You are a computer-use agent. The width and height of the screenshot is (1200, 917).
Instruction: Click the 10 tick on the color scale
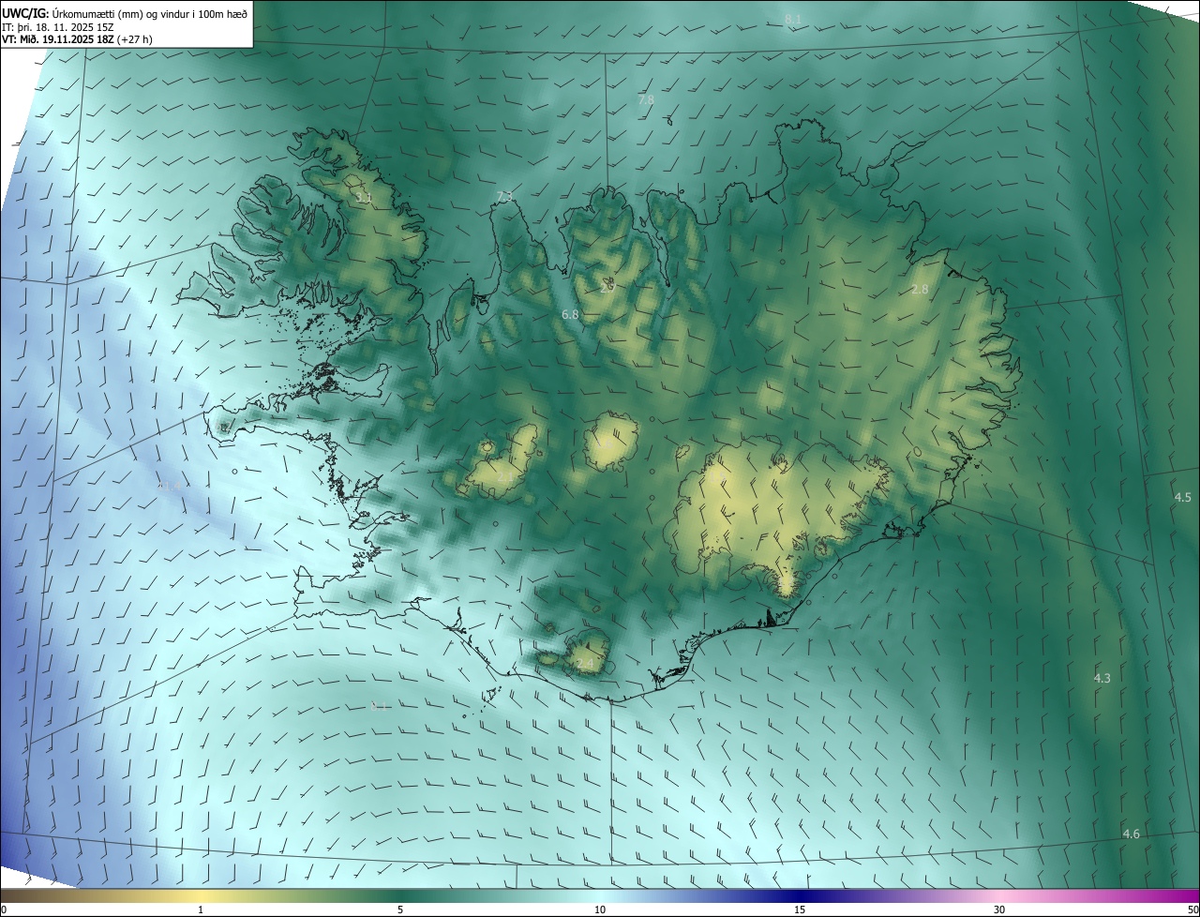click(x=600, y=909)
